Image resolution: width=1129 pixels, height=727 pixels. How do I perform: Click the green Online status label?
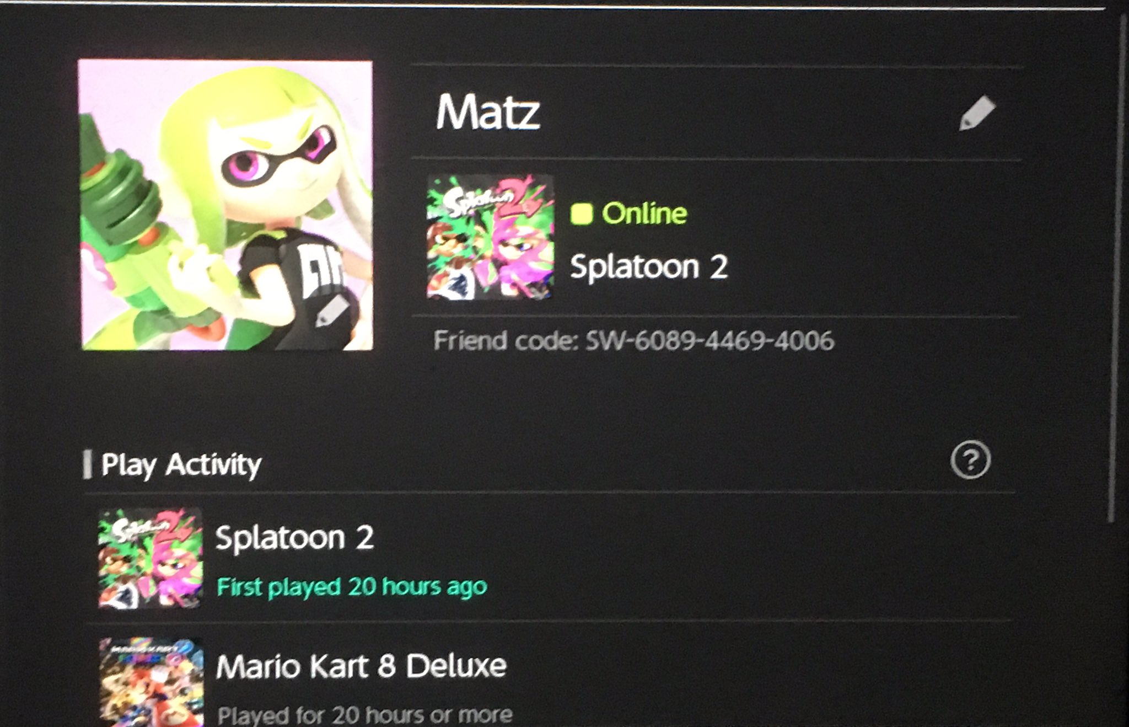click(x=644, y=213)
